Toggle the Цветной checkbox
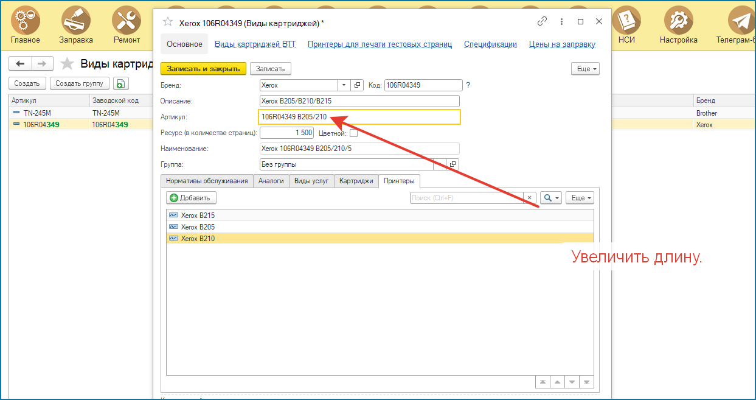756x400 pixels. coord(353,133)
